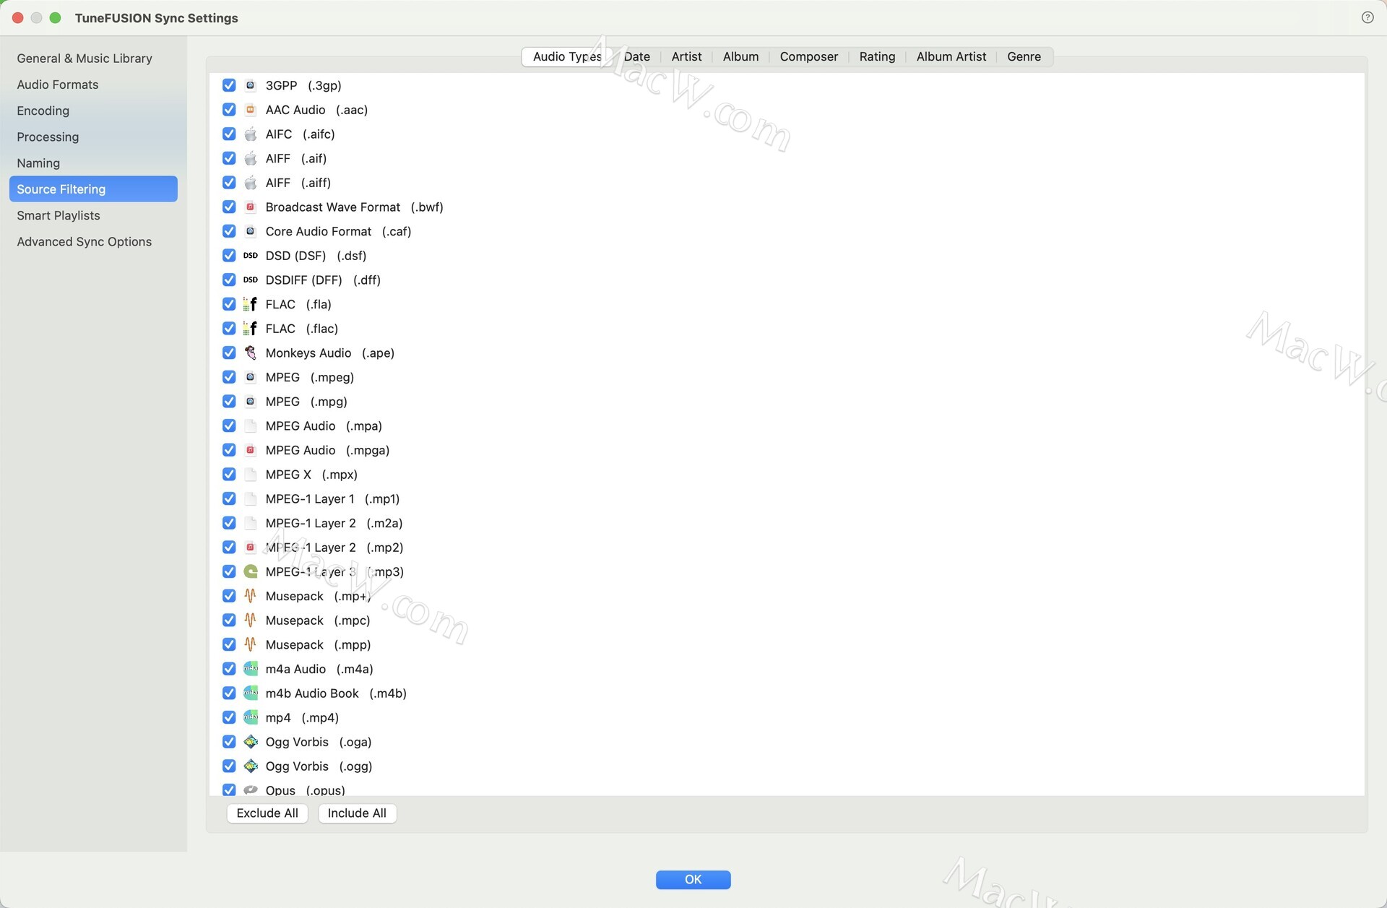1387x908 pixels.
Task: Open Advanced Sync Options
Action: (x=93, y=241)
